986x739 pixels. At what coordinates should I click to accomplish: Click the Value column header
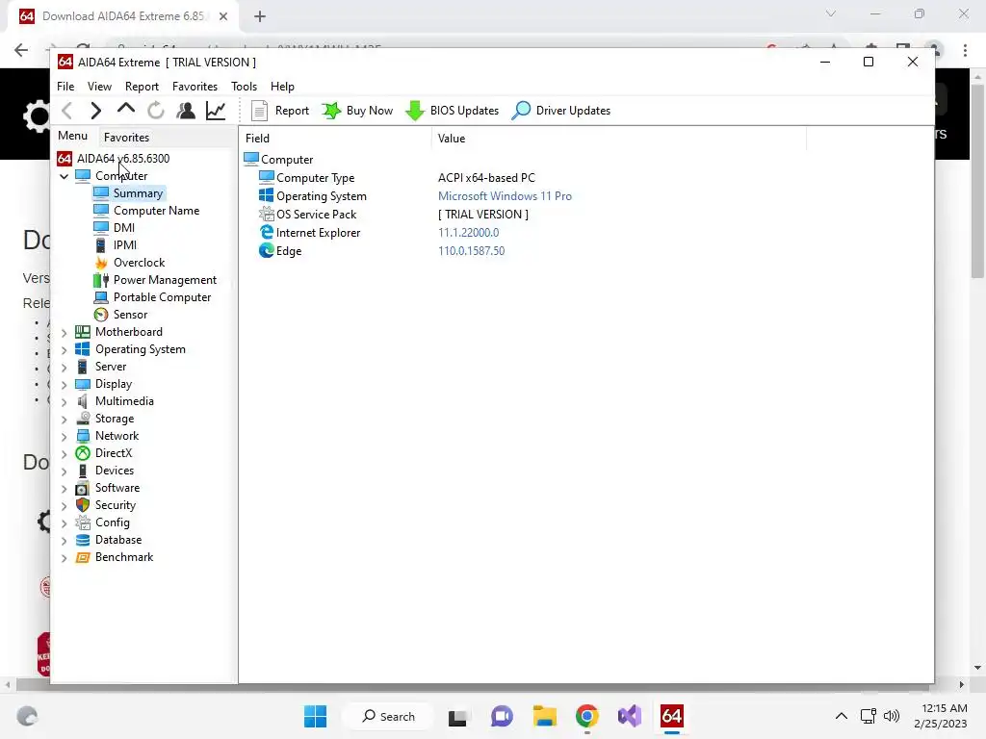(x=619, y=139)
